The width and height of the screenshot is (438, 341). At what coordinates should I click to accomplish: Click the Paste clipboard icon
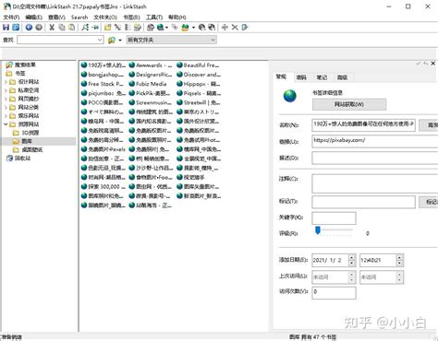72,28
